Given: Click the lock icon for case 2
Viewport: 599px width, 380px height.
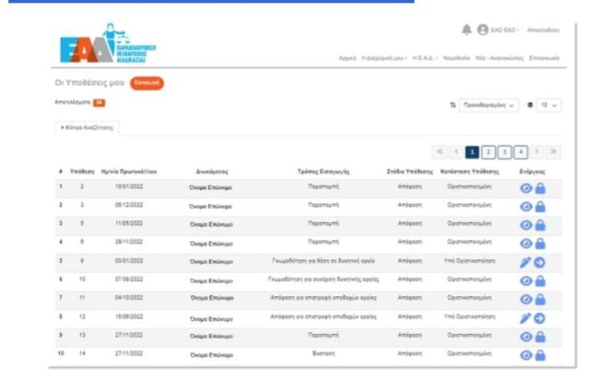Looking at the screenshot, I should (x=540, y=186).
